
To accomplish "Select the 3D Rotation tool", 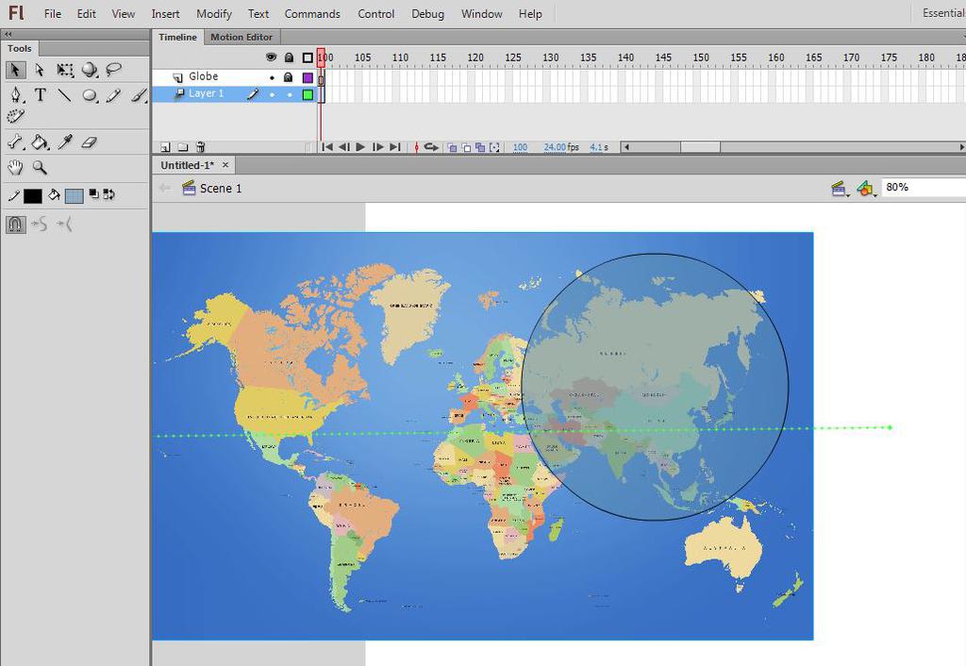I will click(89, 70).
